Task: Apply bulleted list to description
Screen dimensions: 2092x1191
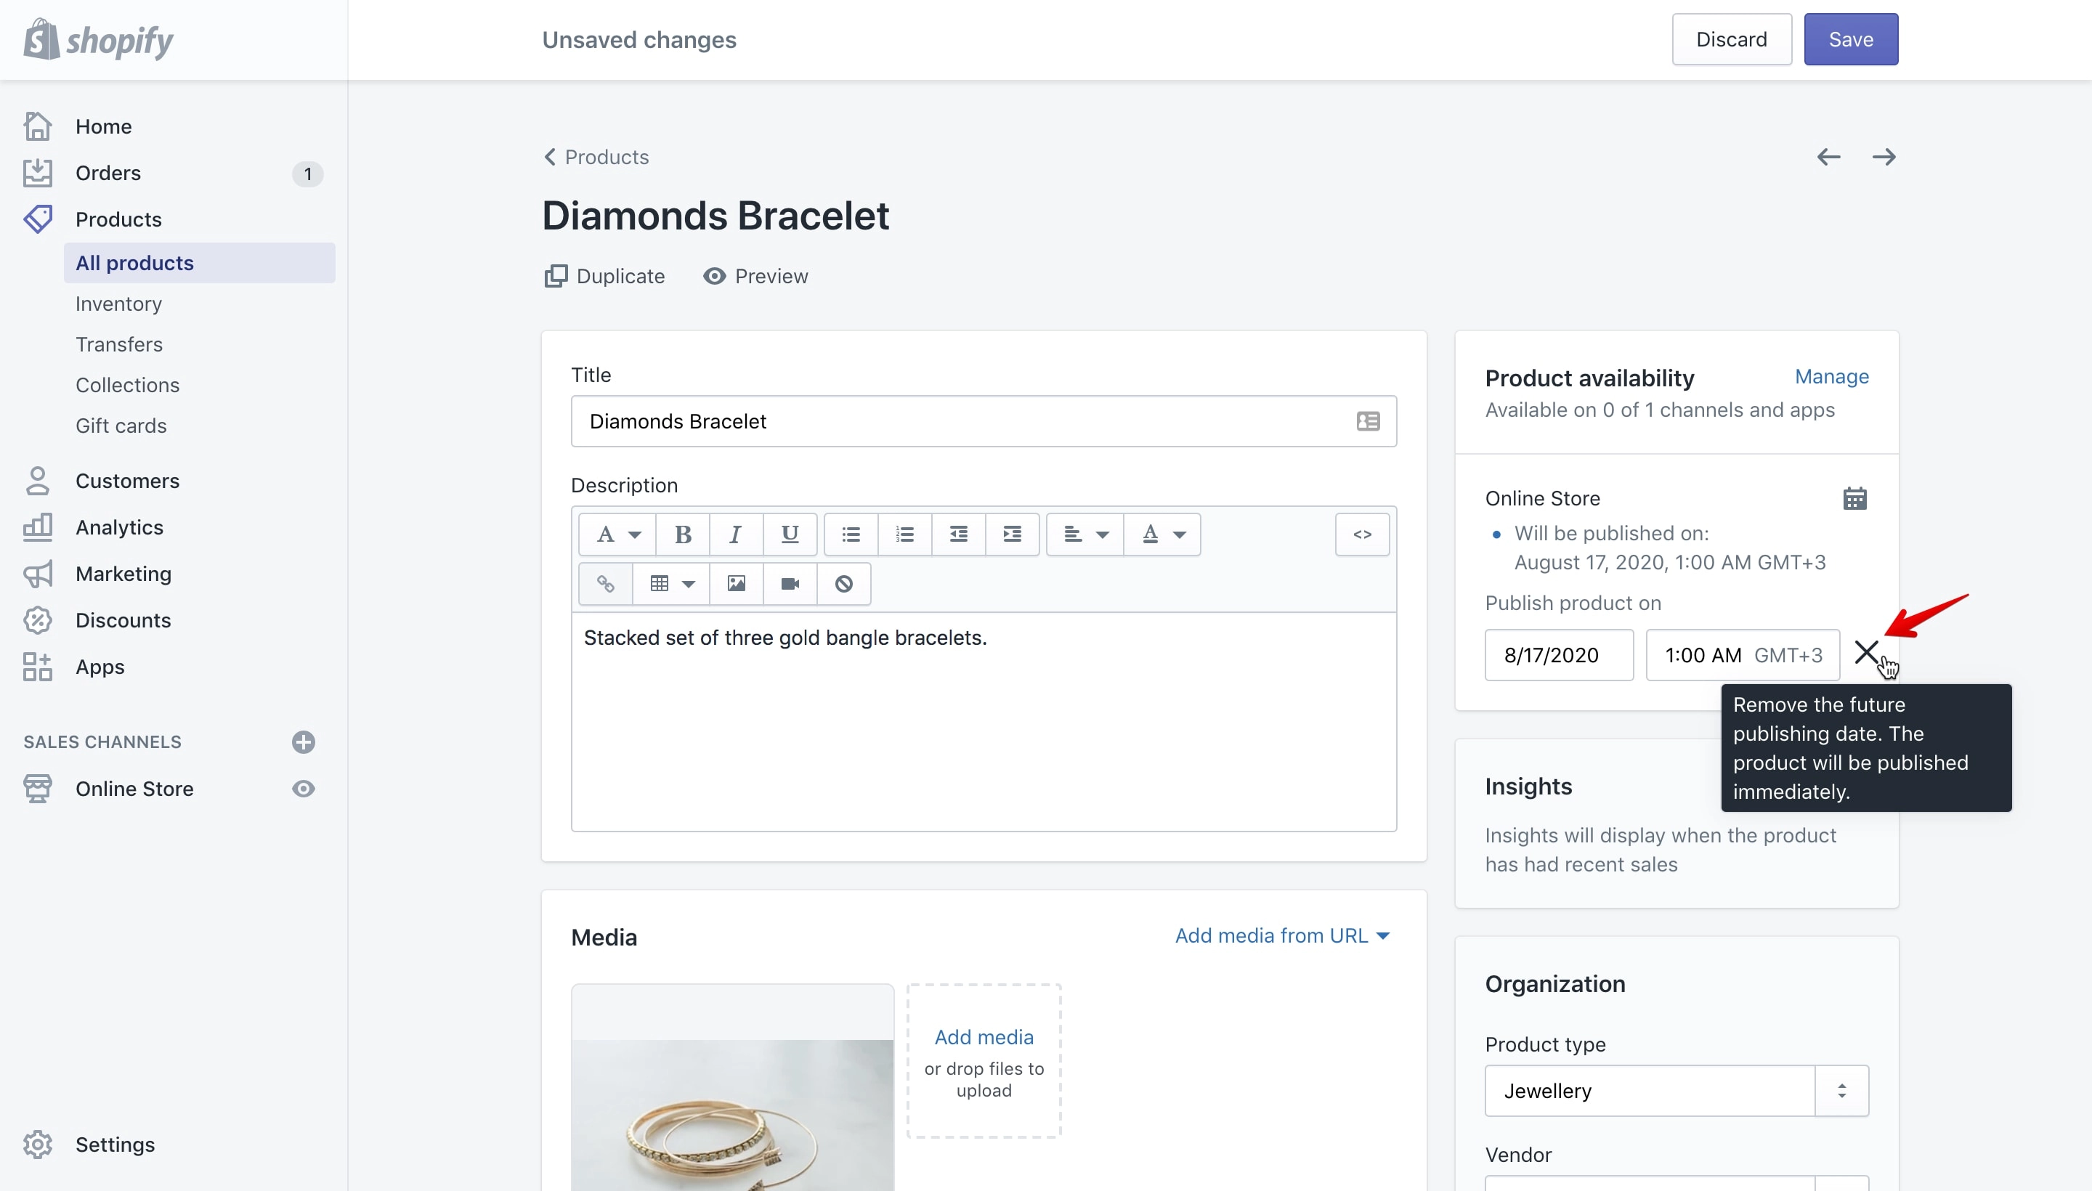Action: 851,534
